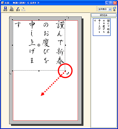Click the 文面 application icon in title bar
This screenshot has width=118, height=129.
[x=2, y=3]
